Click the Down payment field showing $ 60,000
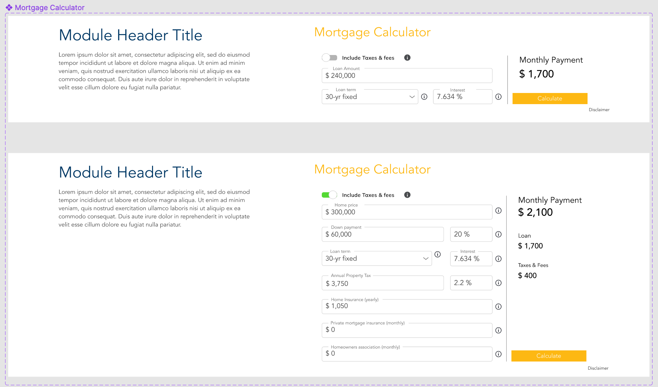The height and width of the screenshot is (387, 658). pyautogui.click(x=382, y=234)
